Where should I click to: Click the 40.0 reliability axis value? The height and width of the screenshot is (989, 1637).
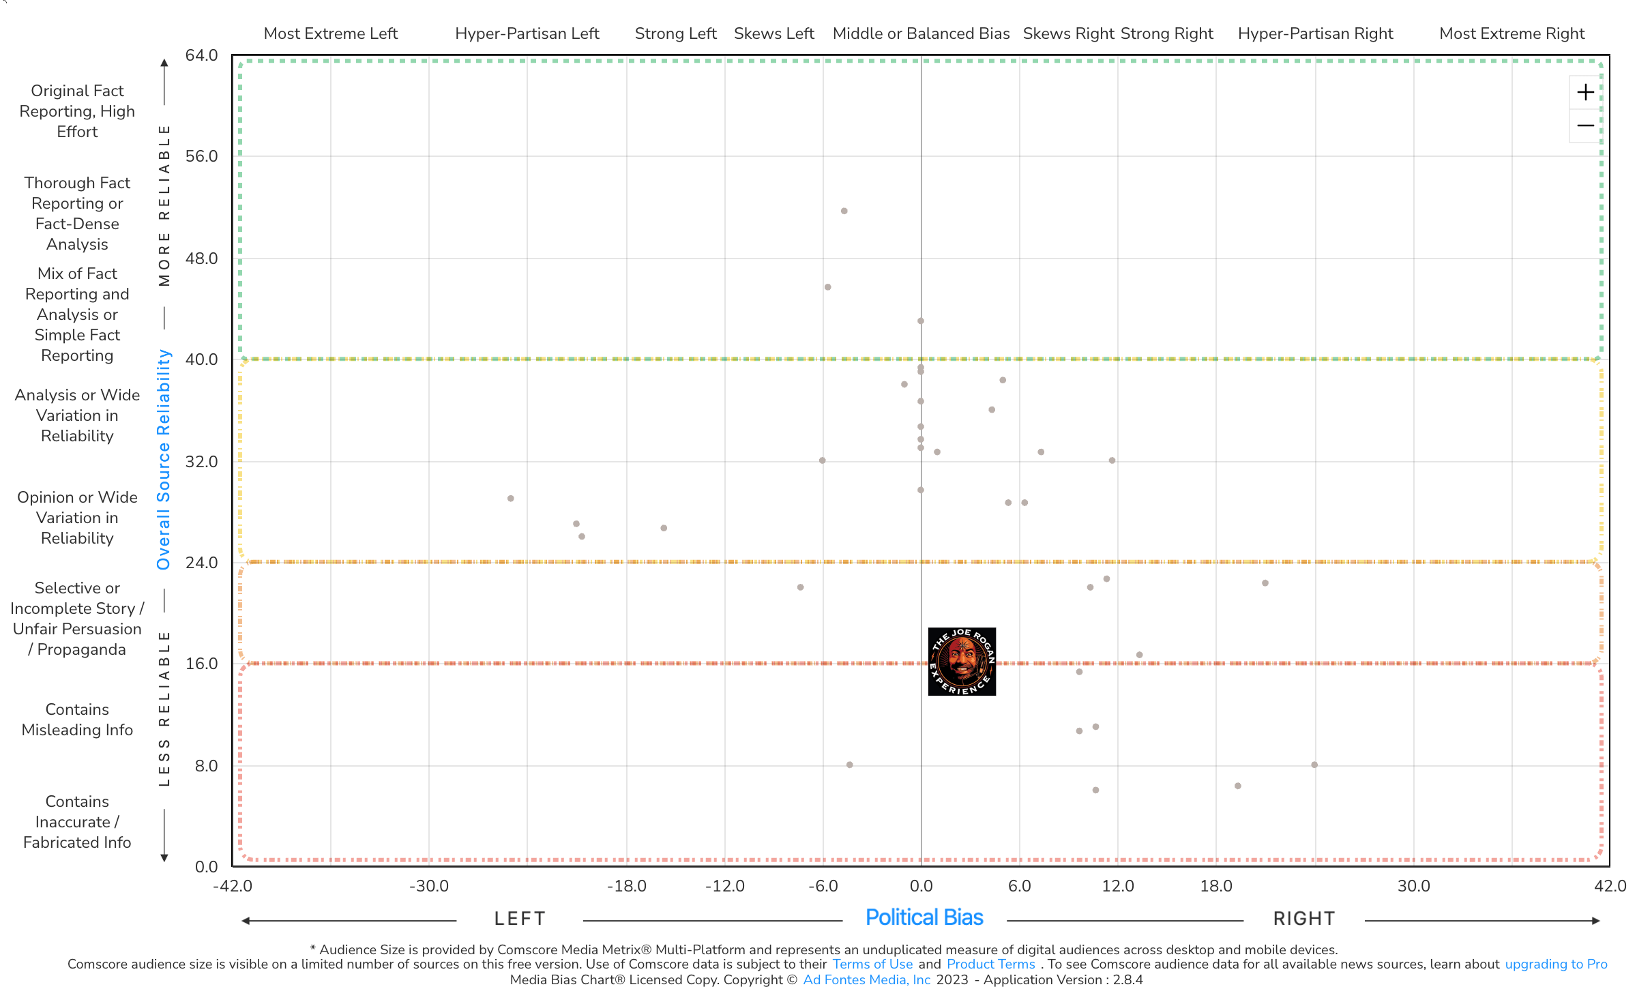pos(201,359)
